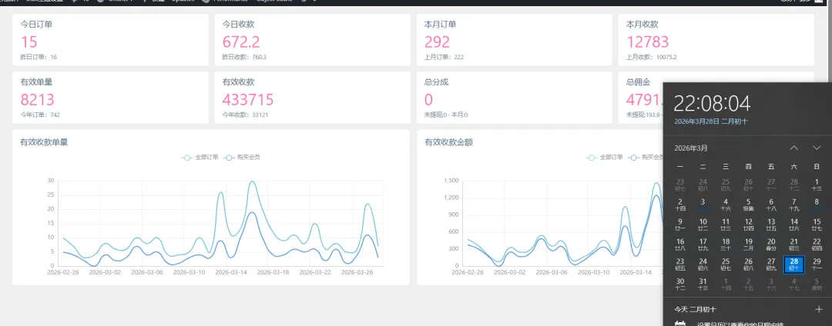Click the 30 y-axis label in 有效收款单量 chart
This screenshot has width=832, height=326.
click(x=51, y=181)
